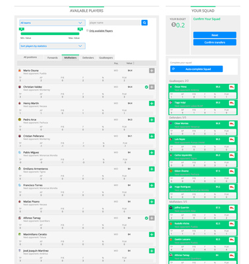Switch to the Forwards tab
This screenshot has height=264, width=249.
click(x=53, y=57)
